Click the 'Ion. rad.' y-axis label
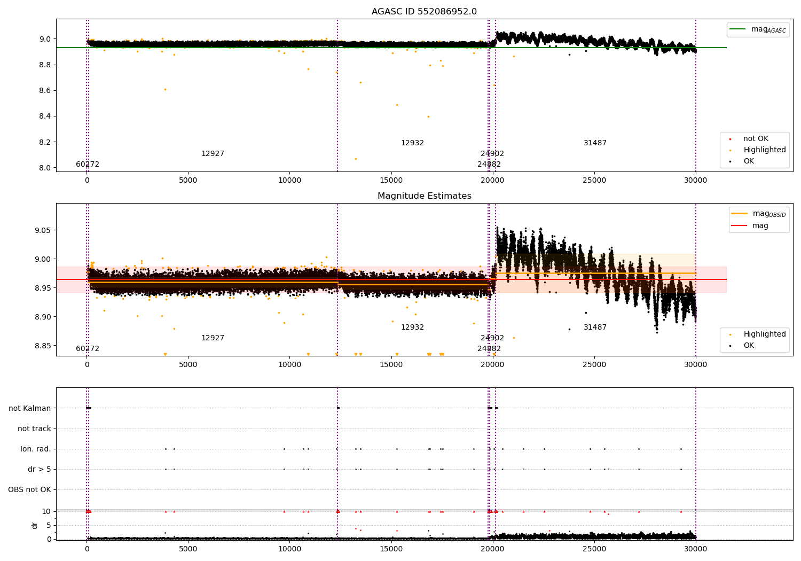The height and width of the screenshot is (561, 801). 36,449
